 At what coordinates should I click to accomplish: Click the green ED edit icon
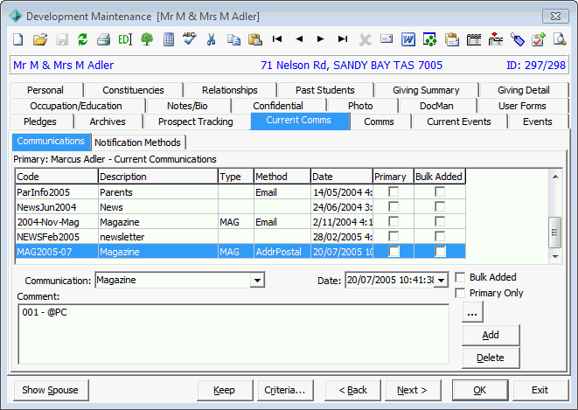[125, 39]
